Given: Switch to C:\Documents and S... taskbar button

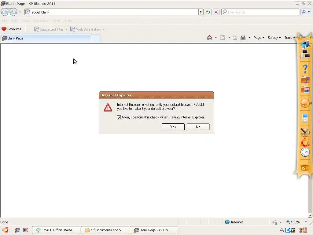Looking at the screenshot, I should (105, 230).
